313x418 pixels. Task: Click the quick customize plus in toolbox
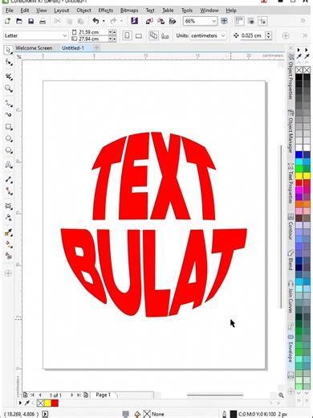(x=8, y=273)
